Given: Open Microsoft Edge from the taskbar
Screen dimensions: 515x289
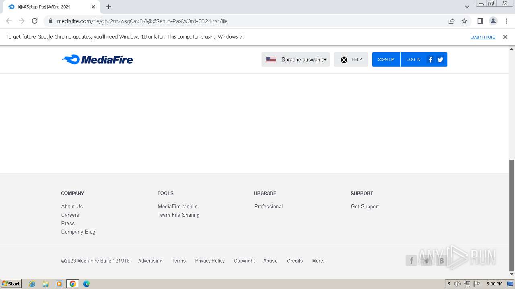Looking at the screenshot, I should [x=87, y=284].
